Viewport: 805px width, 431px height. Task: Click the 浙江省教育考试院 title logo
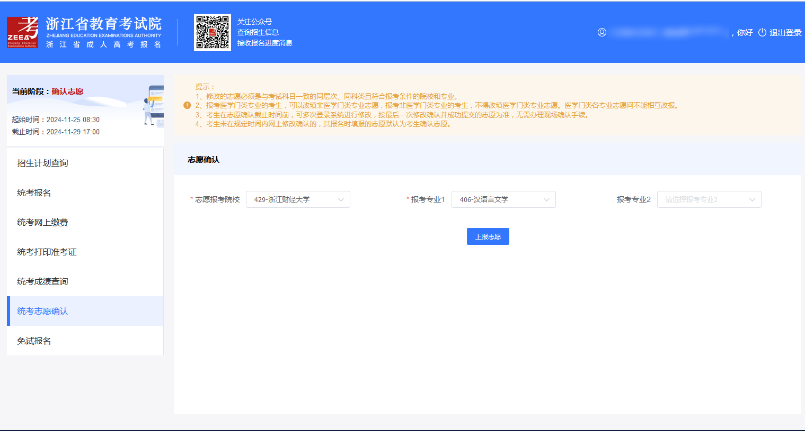(x=103, y=24)
